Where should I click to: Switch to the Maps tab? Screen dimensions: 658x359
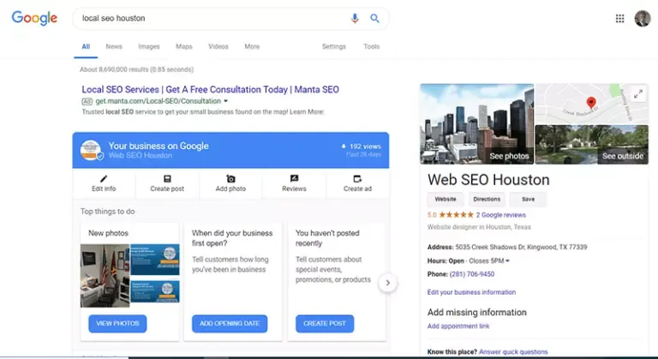click(184, 46)
